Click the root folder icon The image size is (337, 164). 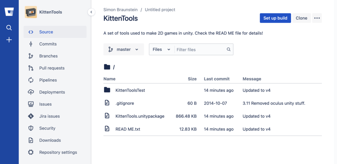(x=107, y=67)
